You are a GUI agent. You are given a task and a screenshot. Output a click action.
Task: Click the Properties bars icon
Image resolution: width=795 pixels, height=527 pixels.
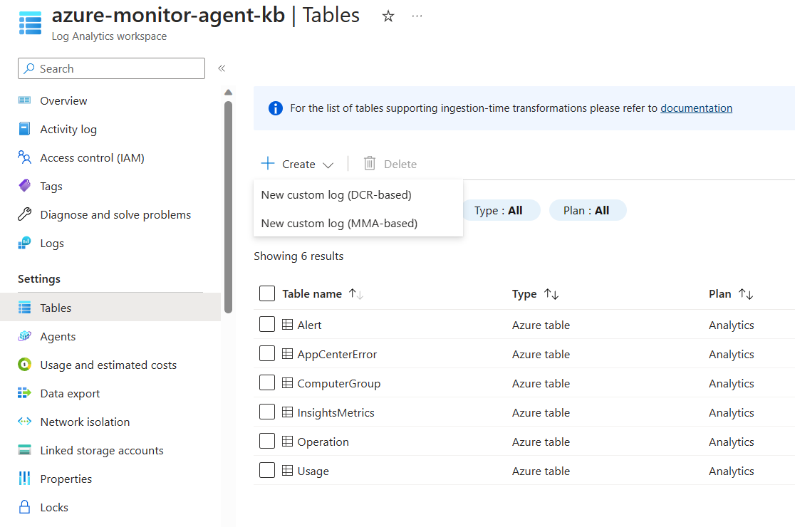click(24, 479)
